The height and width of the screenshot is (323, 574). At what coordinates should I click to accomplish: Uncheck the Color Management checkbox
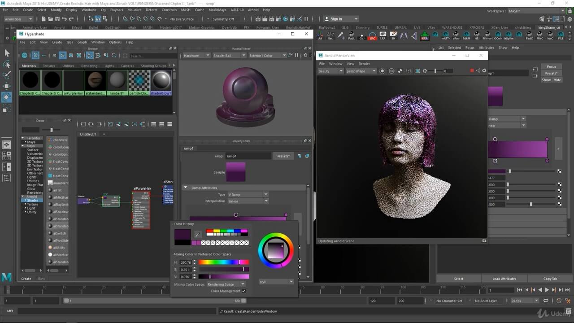point(244,291)
